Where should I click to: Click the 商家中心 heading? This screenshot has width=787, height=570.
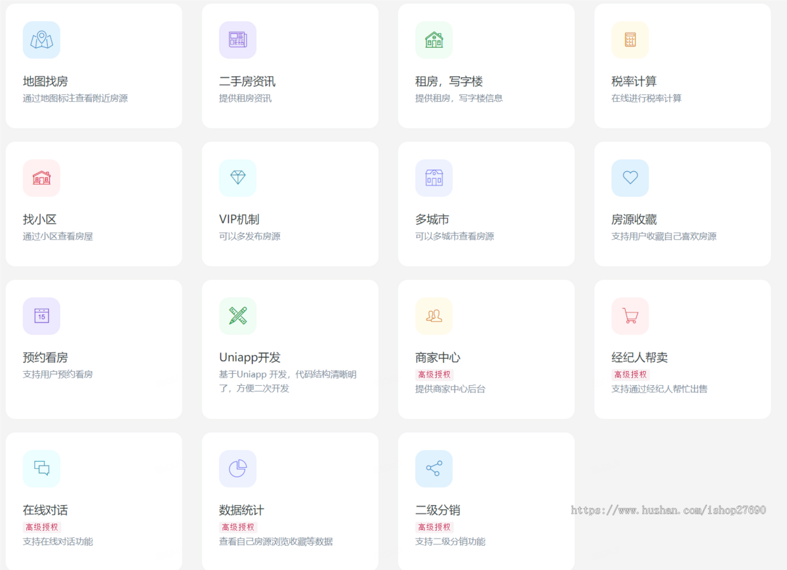(438, 357)
